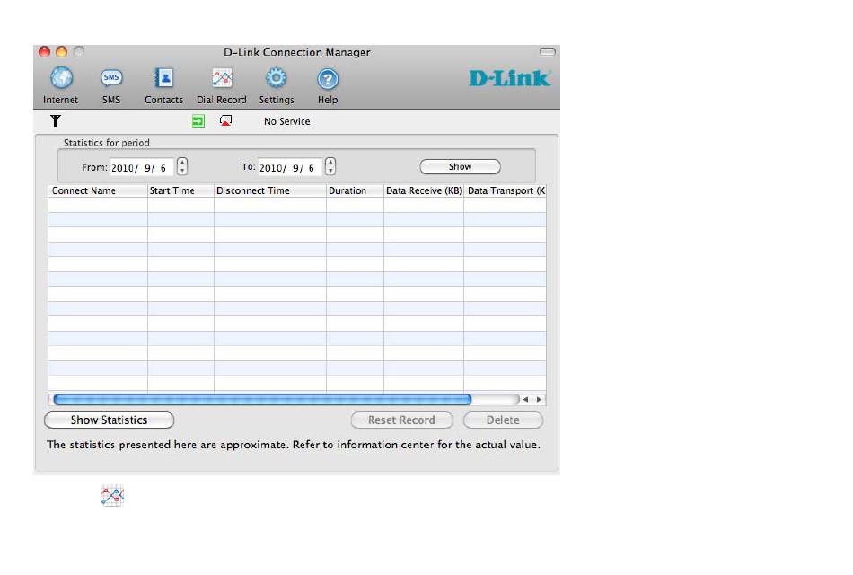Click the red network status icon

point(226,121)
